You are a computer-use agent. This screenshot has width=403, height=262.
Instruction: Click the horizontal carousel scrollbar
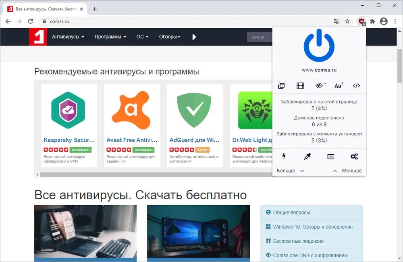coord(156,175)
